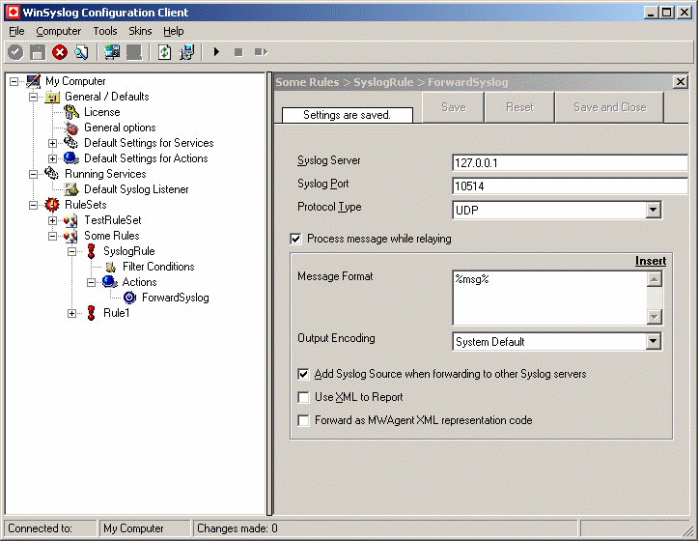Click the Rule1 red exclamation icon
The width and height of the screenshot is (698, 541).
92,313
